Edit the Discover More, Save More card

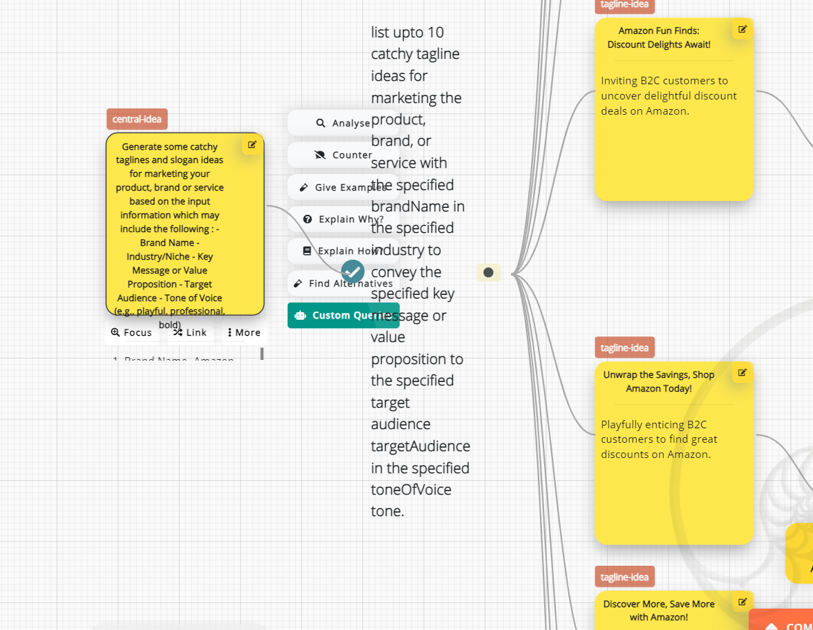[x=742, y=602]
